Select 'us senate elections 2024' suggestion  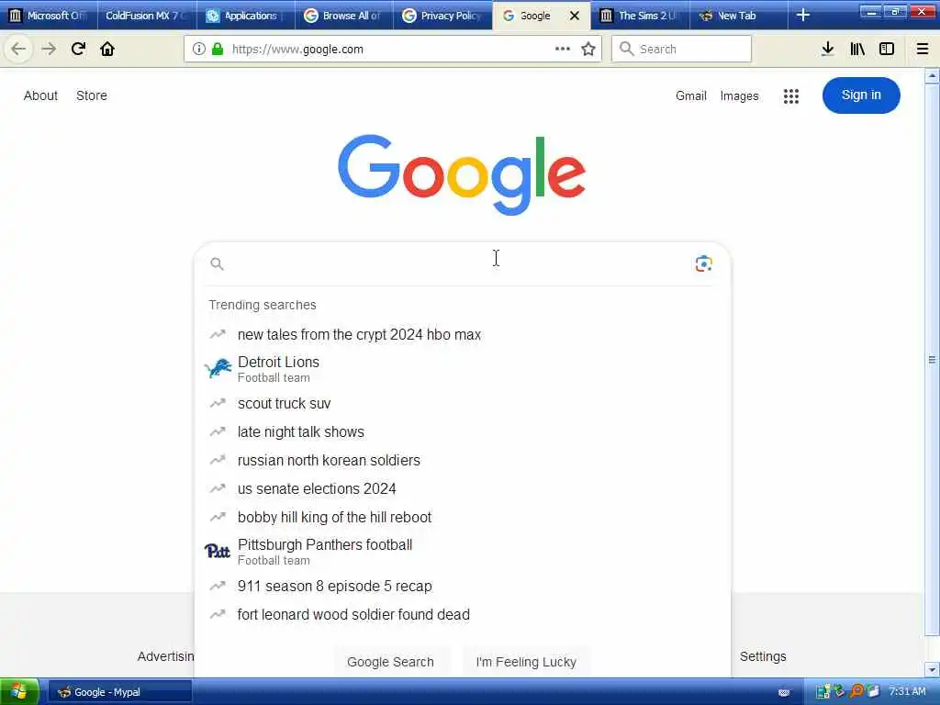click(x=463, y=488)
